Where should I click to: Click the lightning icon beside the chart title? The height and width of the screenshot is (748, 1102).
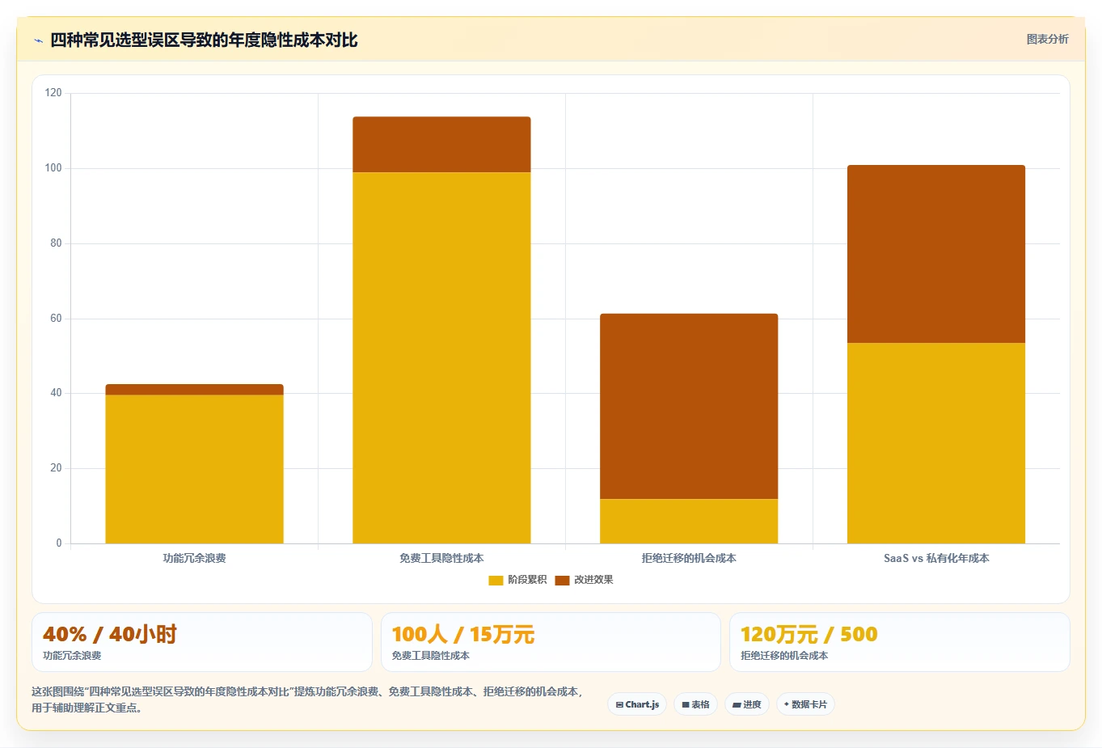(x=38, y=40)
